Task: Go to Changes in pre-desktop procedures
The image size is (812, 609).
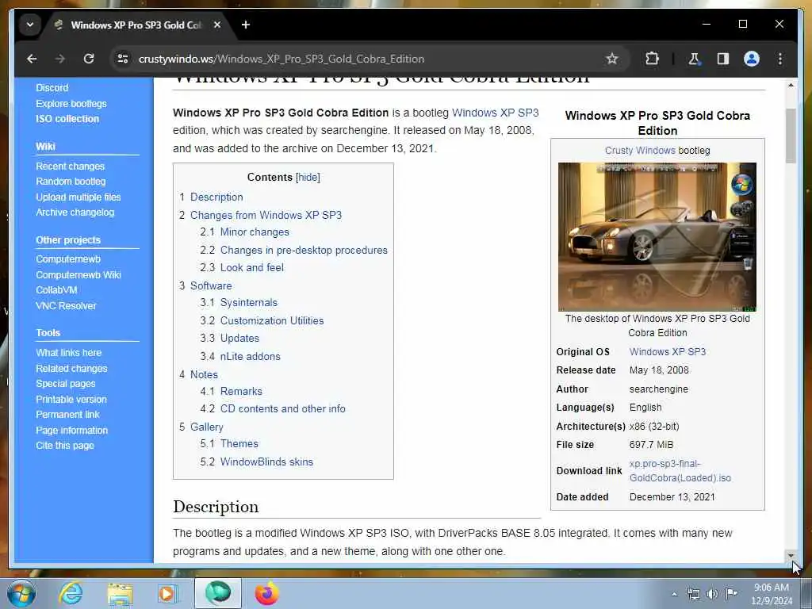Action: coord(304,250)
